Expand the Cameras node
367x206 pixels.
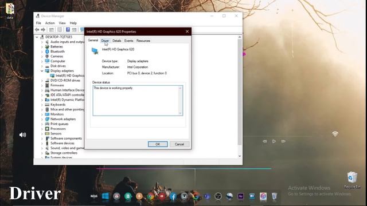coord(42,56)
